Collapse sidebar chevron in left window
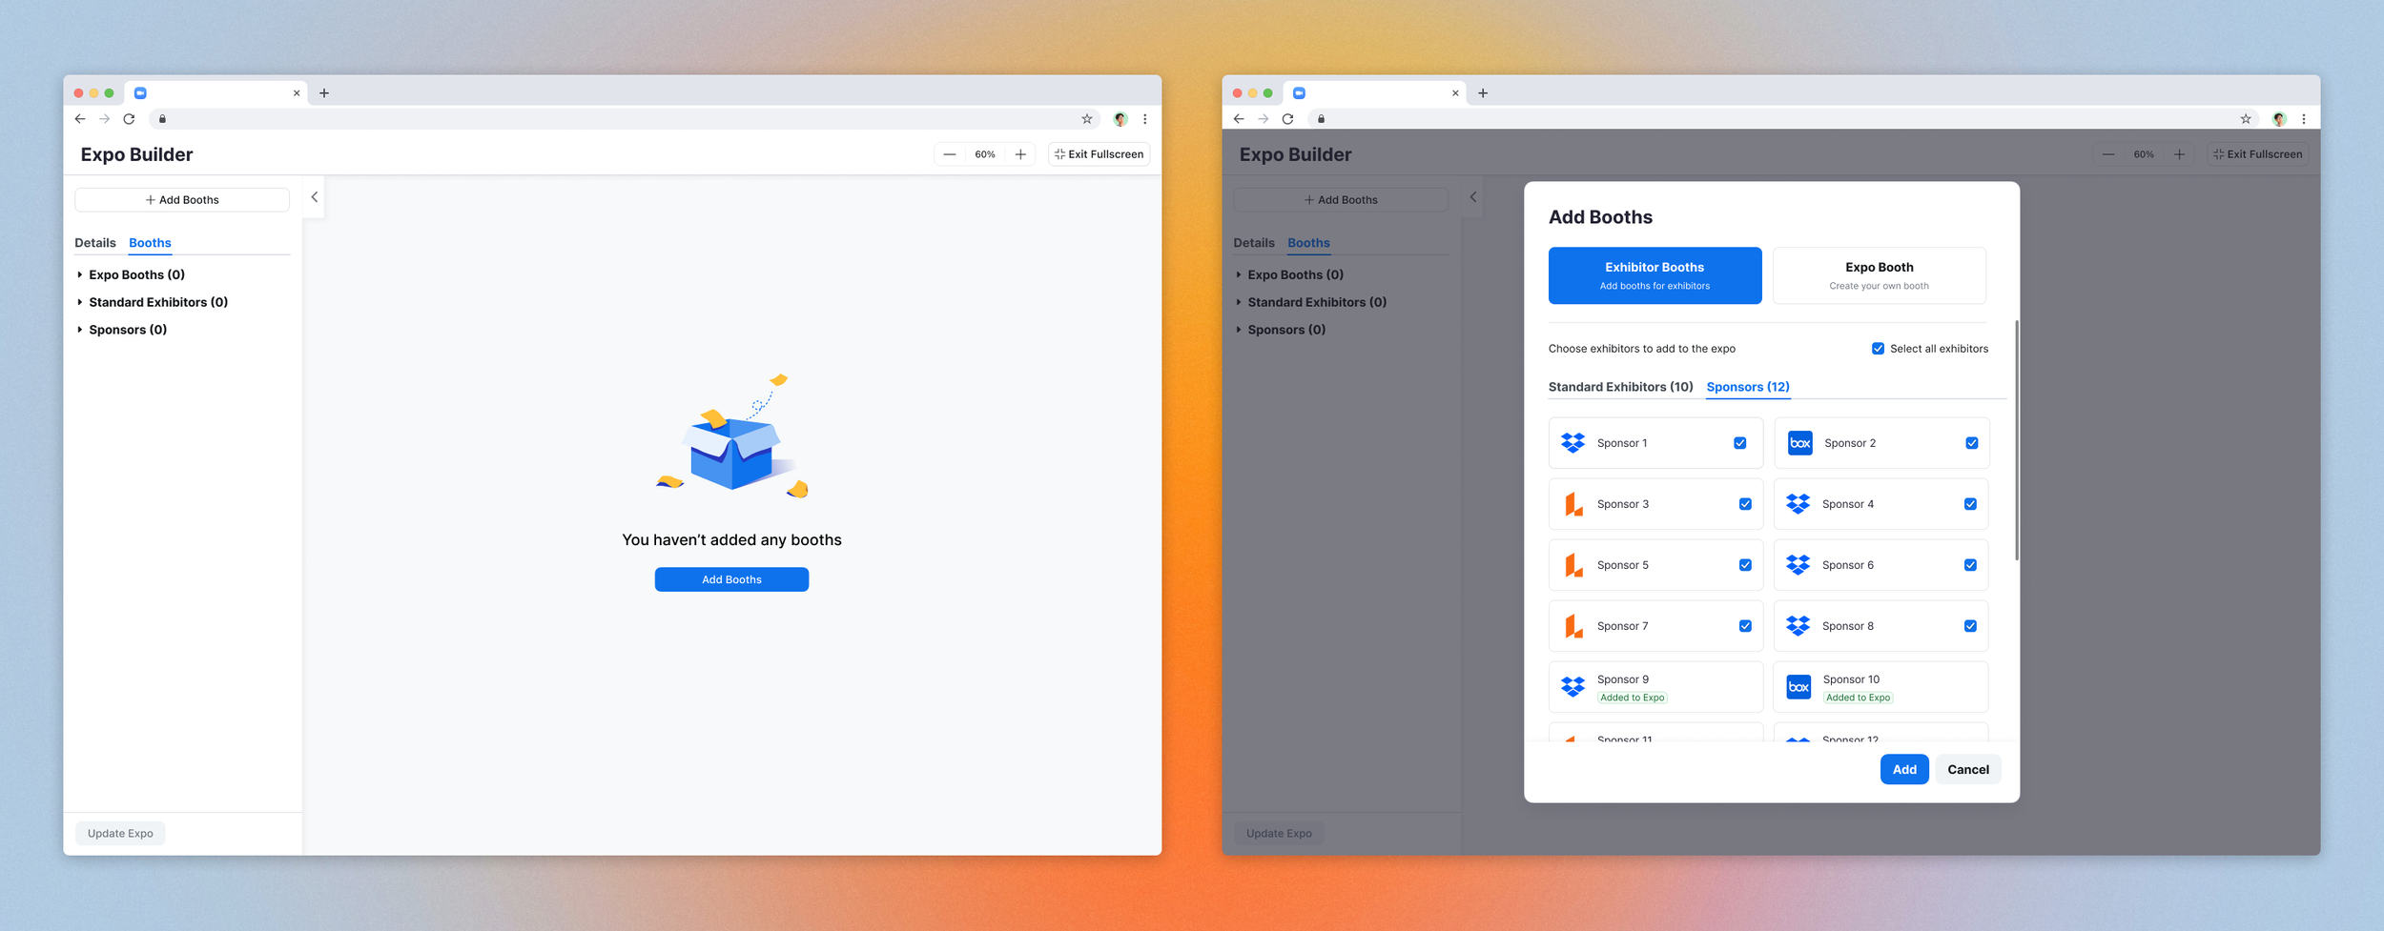The width and height of the screenshot is (2384, 931). tap(314, 197)
